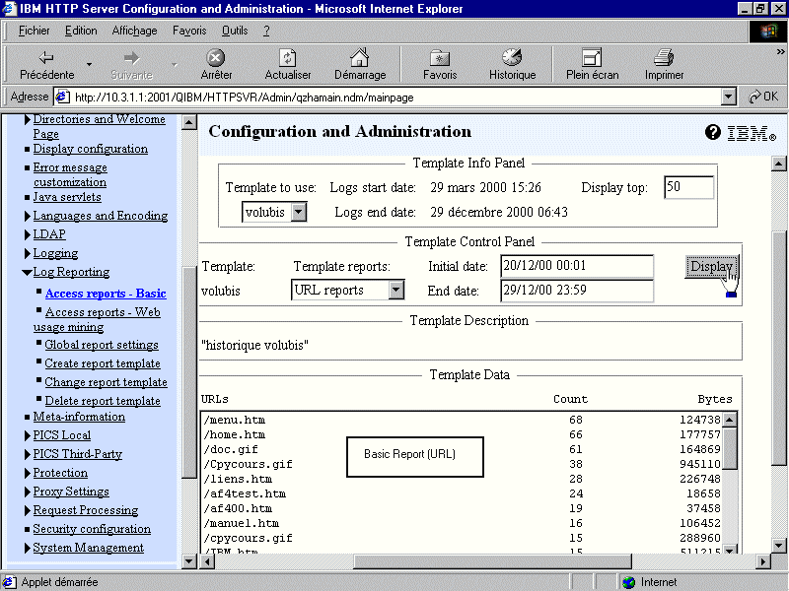Screen dimensions: 789x591
Task: Click the Internet zone status indicator
Action: [650, 582]
